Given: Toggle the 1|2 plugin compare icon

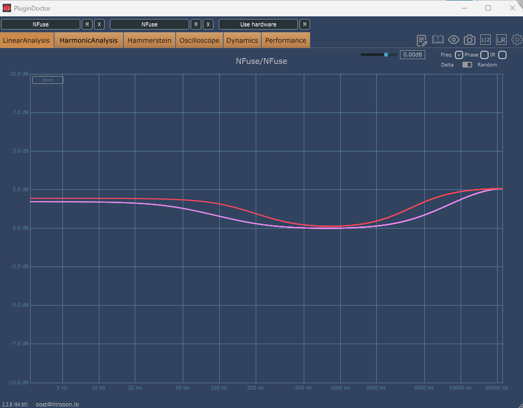Looking at the screenshot, I should click(485, 40).
